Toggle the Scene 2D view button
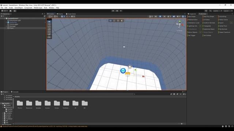This screenshot has width=234, height=131. point(156,16)
